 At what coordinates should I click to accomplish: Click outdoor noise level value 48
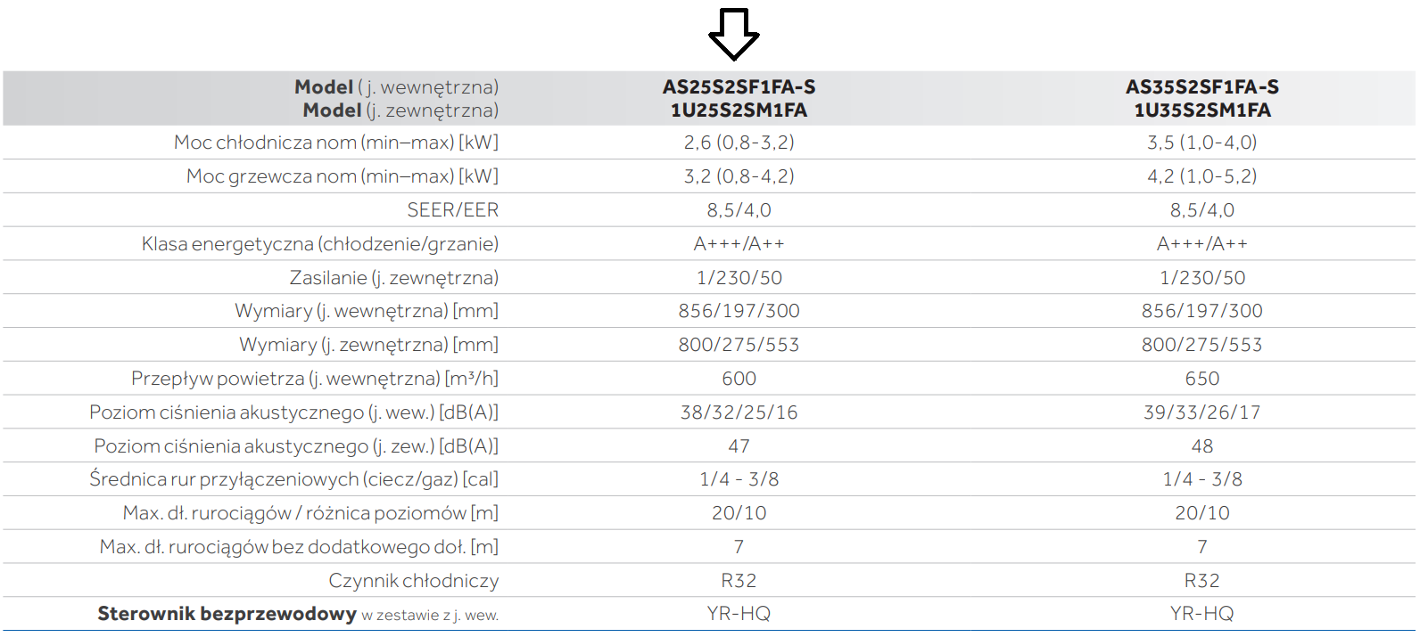point(1201,446)
